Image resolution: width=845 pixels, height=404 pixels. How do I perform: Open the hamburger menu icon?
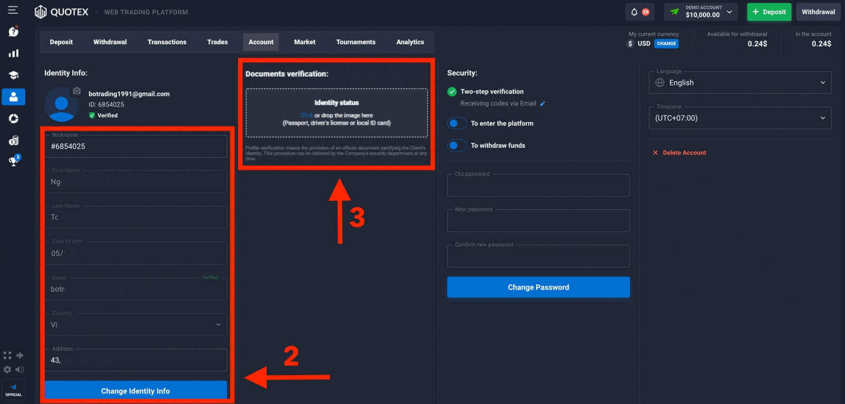click(x=13, y=11)
